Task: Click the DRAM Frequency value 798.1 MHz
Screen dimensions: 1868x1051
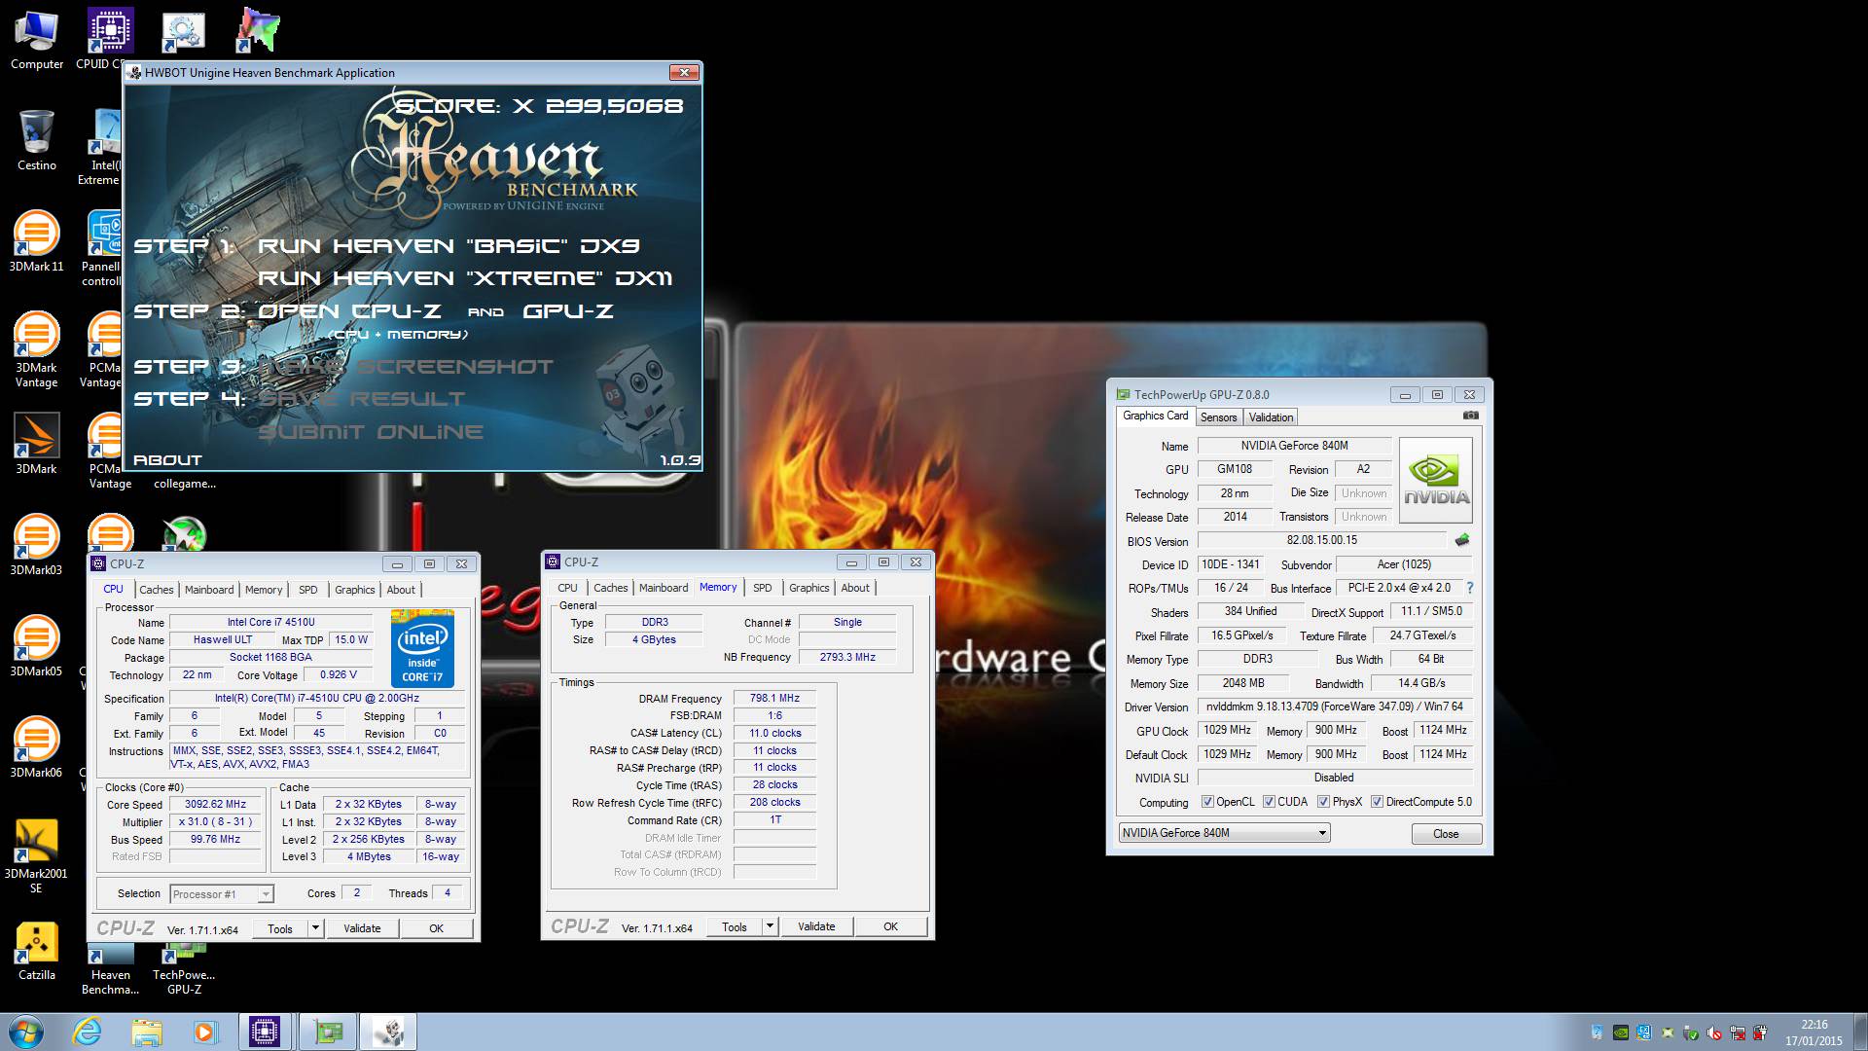Action: pos(774,699)
